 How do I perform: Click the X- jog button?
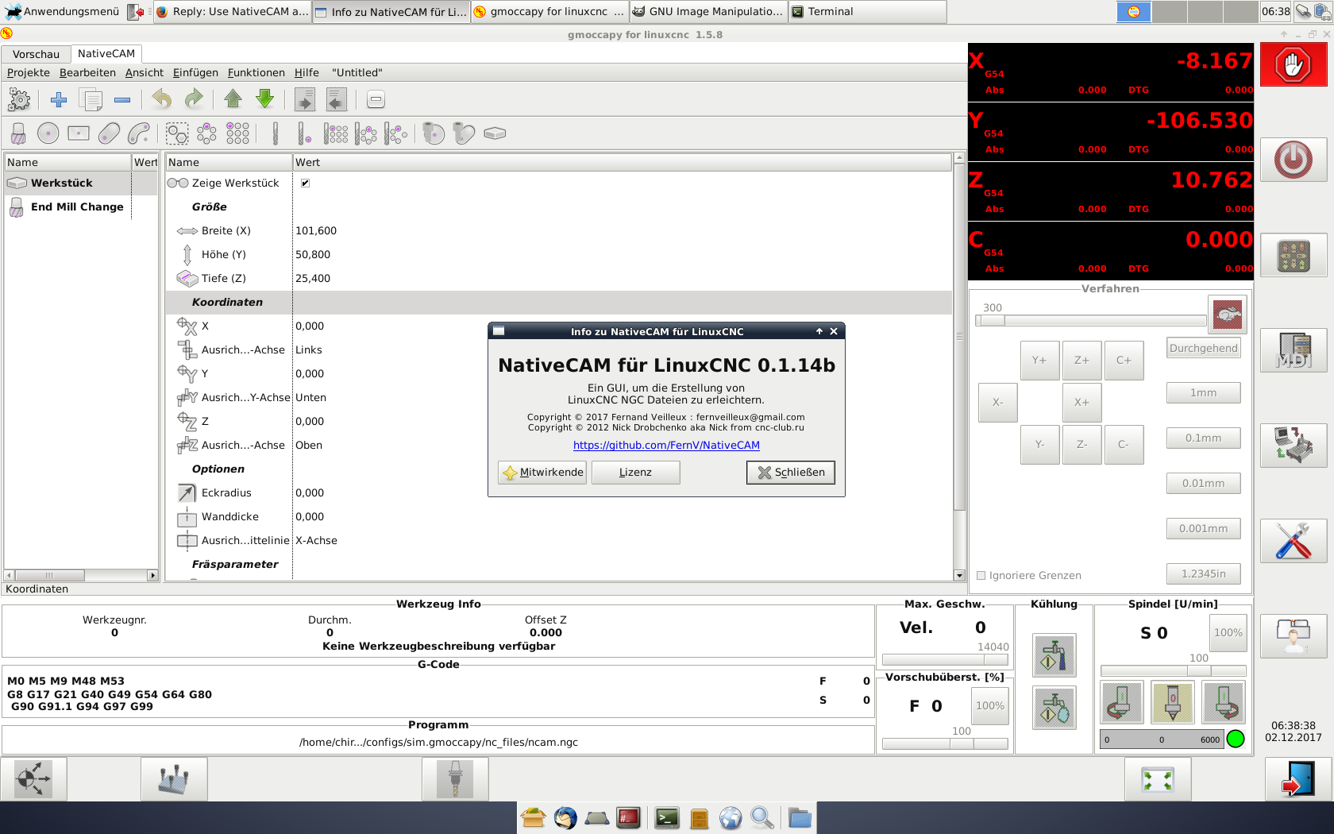(998, 402)
